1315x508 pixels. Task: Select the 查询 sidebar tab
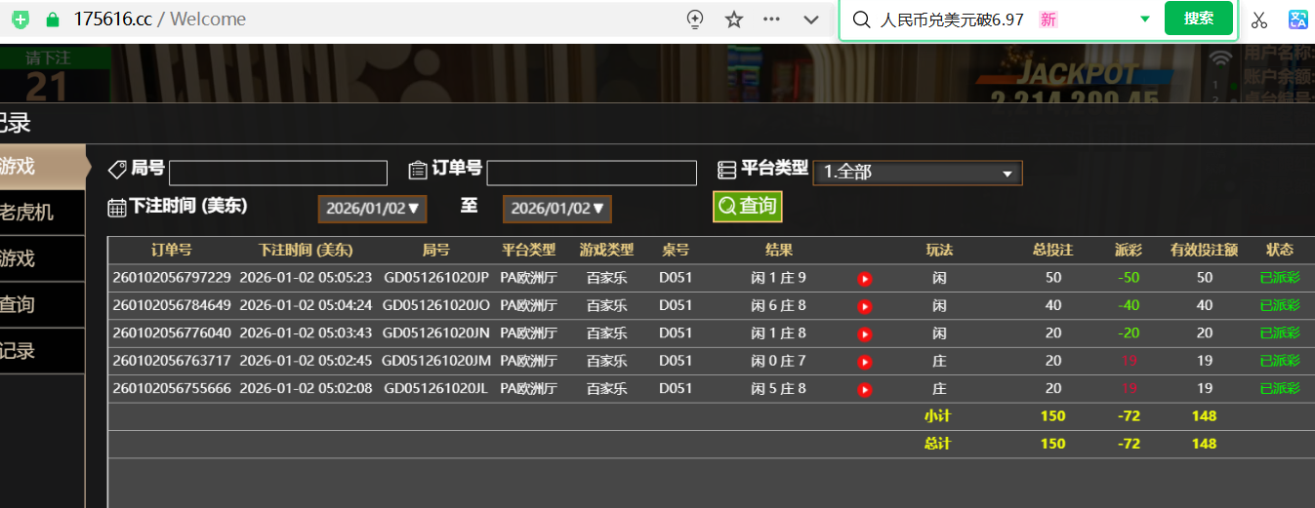pyautogui.click(x=20, y=304)
